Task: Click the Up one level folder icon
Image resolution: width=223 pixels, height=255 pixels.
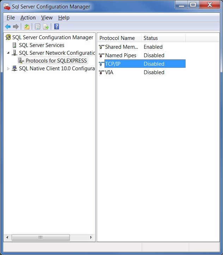Action: [x=26, y=26]
